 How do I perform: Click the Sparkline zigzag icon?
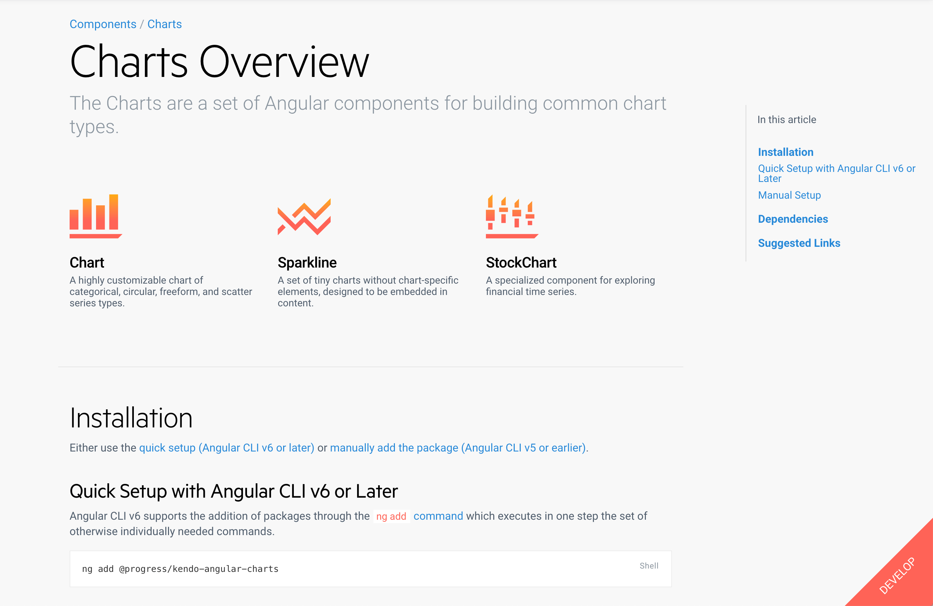point(304,217)
